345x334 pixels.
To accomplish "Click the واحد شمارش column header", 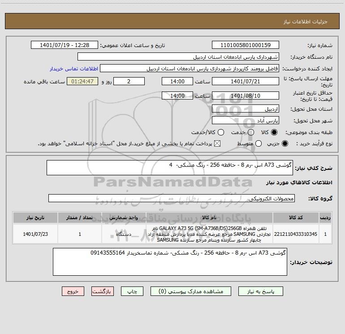I will pyautogui.click(x=124, y=217).
